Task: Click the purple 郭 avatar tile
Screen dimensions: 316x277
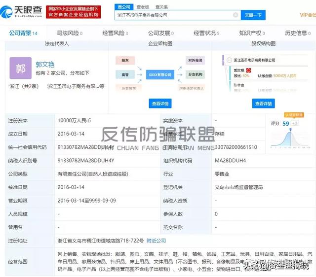Action: [21, 68]
